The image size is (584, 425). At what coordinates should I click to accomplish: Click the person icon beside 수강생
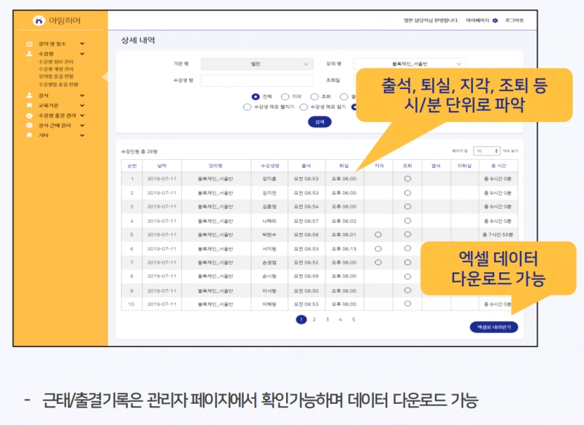point(29,53)
